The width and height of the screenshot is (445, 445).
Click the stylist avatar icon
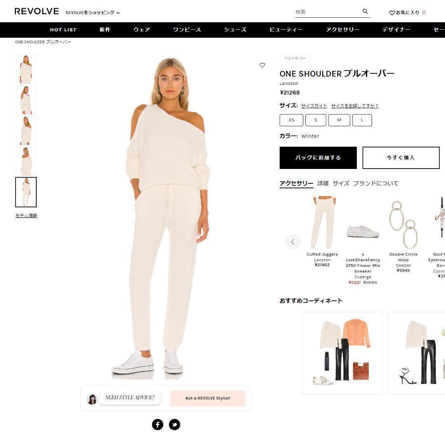[x=91, y=399]
